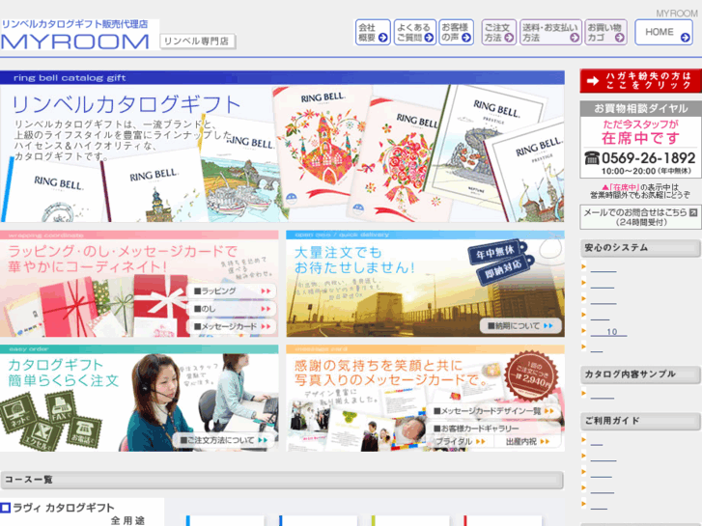
Task: Click arrow icon on メールでのお問合せ button
Action: pyautogui.click(x=693, y=212)
